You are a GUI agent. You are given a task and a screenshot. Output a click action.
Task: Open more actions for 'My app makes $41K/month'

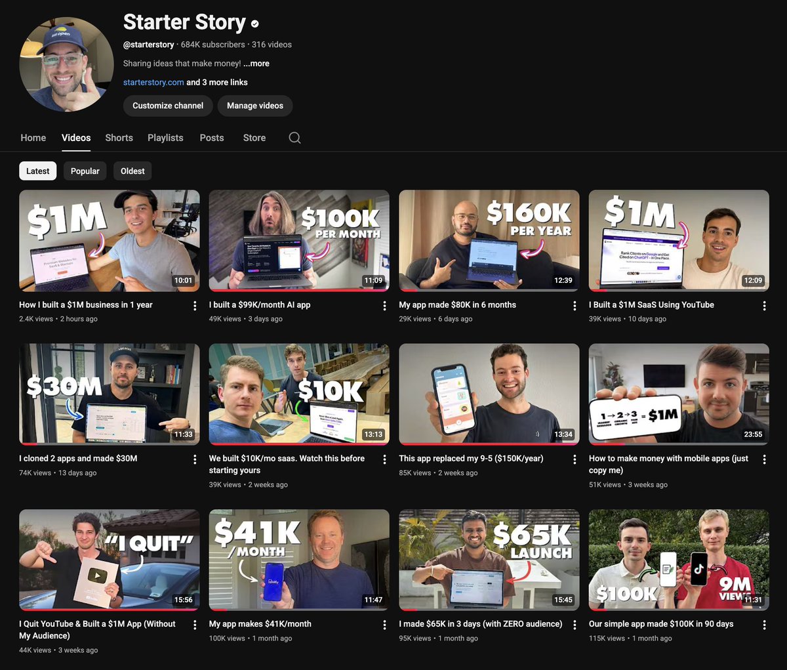point(384,625)
